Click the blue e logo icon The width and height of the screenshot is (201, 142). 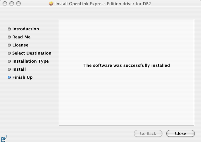[4, 138]
